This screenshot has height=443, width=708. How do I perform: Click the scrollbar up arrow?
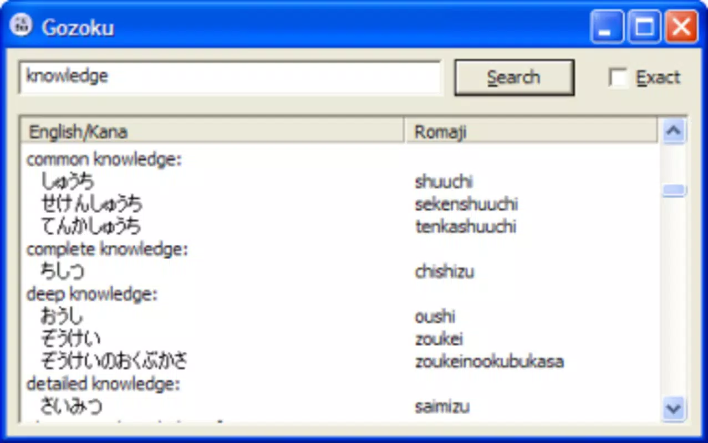click(x=674, y=131)
